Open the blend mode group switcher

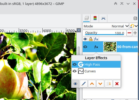click(134, 26)
